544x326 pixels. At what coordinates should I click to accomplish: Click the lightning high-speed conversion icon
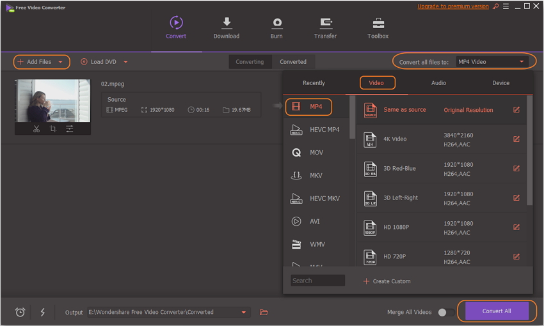pos(43,312)
